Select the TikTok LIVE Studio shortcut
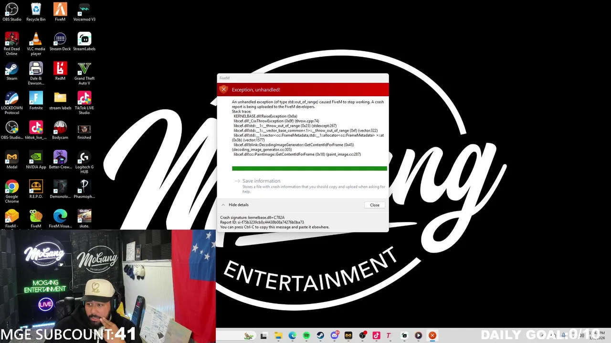The height and width of the screenshot is (343, 611). pos(84,103)
